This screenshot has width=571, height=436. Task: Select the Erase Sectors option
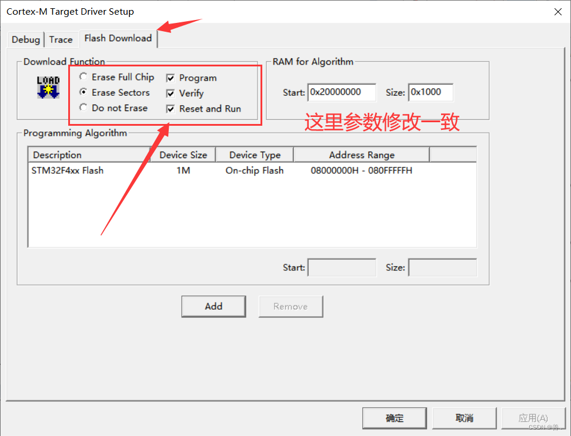[x=83, y=92]
